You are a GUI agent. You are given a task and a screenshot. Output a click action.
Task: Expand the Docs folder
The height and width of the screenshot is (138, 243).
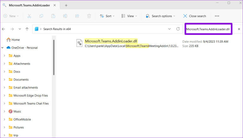[x=4, y=72]
